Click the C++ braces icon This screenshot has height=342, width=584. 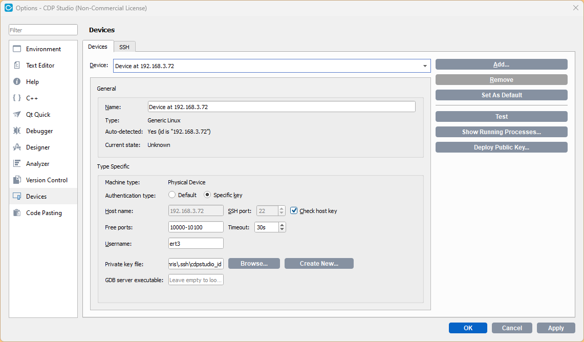17,98
